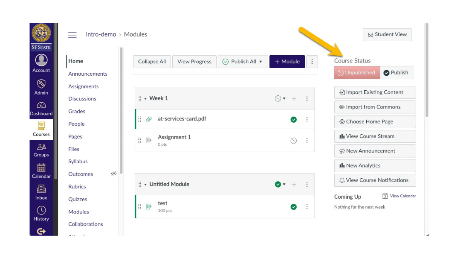This screenshot has width=459, height=274.
Task: Go to Assignments in course navigation
Action: pyautogui.click(x=83, y=86)
